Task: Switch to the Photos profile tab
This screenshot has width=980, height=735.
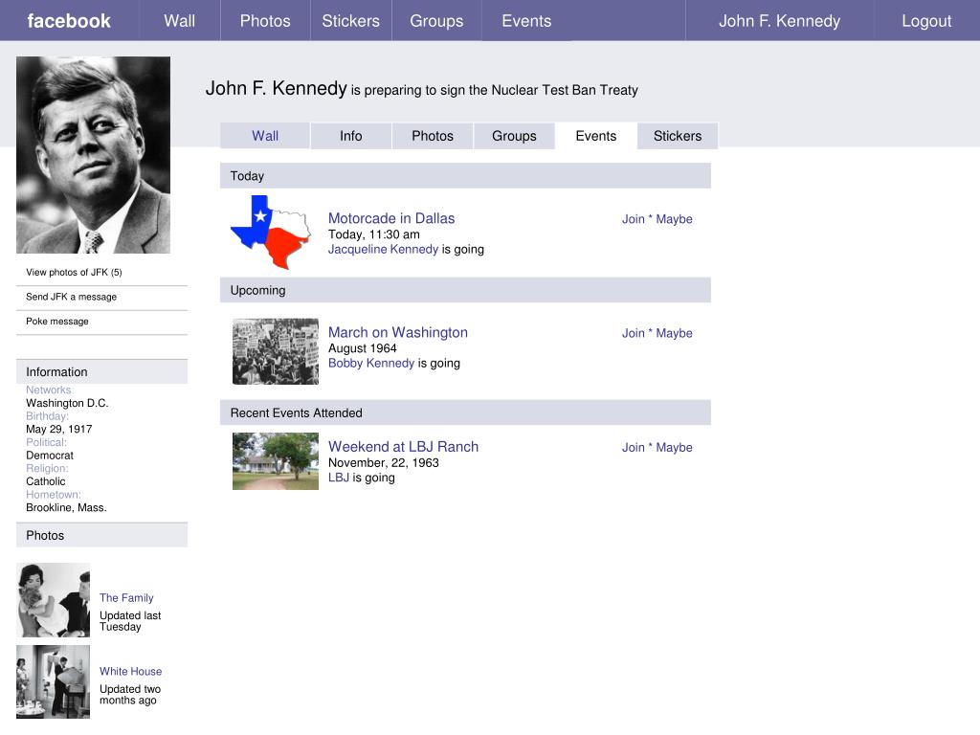Action: pyautogui.click(x=433, y=136)
